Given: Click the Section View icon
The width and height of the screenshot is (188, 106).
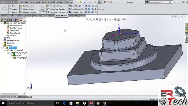Looking at the screenshot, I should tap(97, 19).
